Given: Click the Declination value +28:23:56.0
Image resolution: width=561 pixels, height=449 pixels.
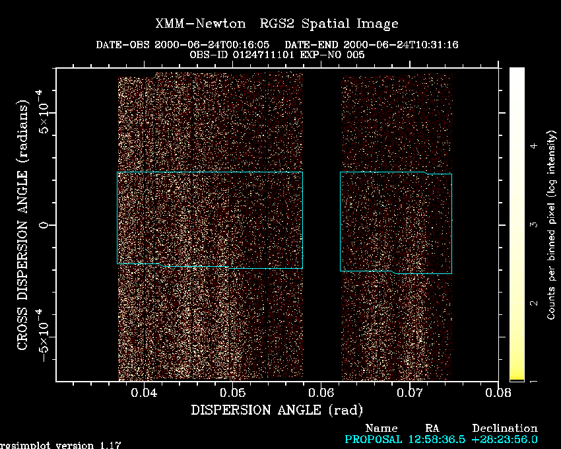Looking at the screenshot, I should click(x=504, y=439).
